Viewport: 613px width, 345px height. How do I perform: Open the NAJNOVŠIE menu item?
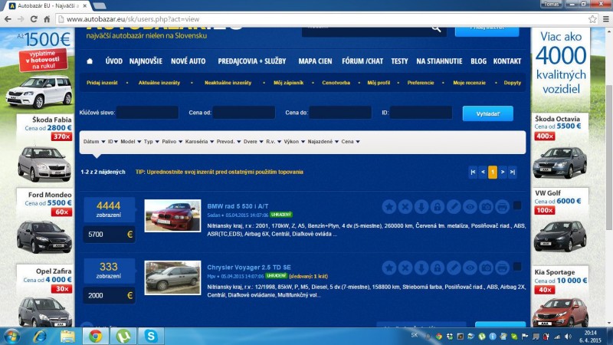[146, 61]
